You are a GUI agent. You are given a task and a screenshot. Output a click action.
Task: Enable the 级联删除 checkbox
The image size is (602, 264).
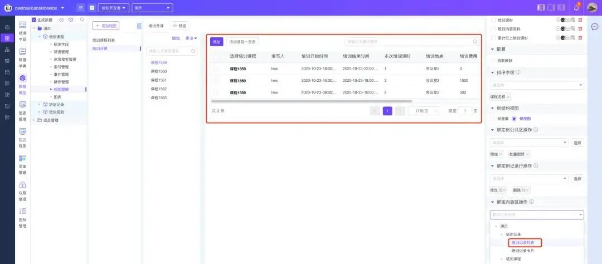(493, 60)
